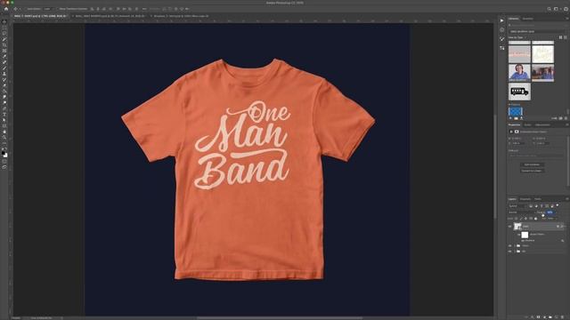The width and height of the screenshot is (570, 320).
Task: Select the Pen tool
Action: [x=4, y=108]
